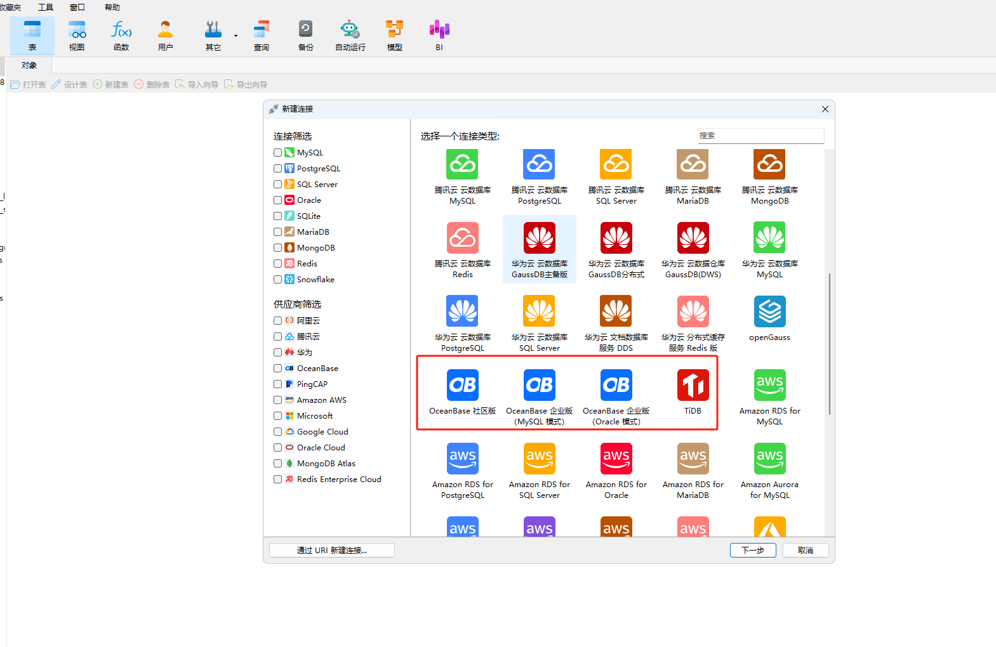Select 腾讯云 云数据库 MySQL connection type

point(463,177)
